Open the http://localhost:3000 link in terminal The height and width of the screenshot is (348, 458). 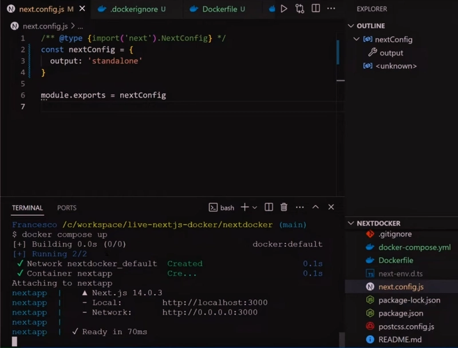tap(215, 302)
